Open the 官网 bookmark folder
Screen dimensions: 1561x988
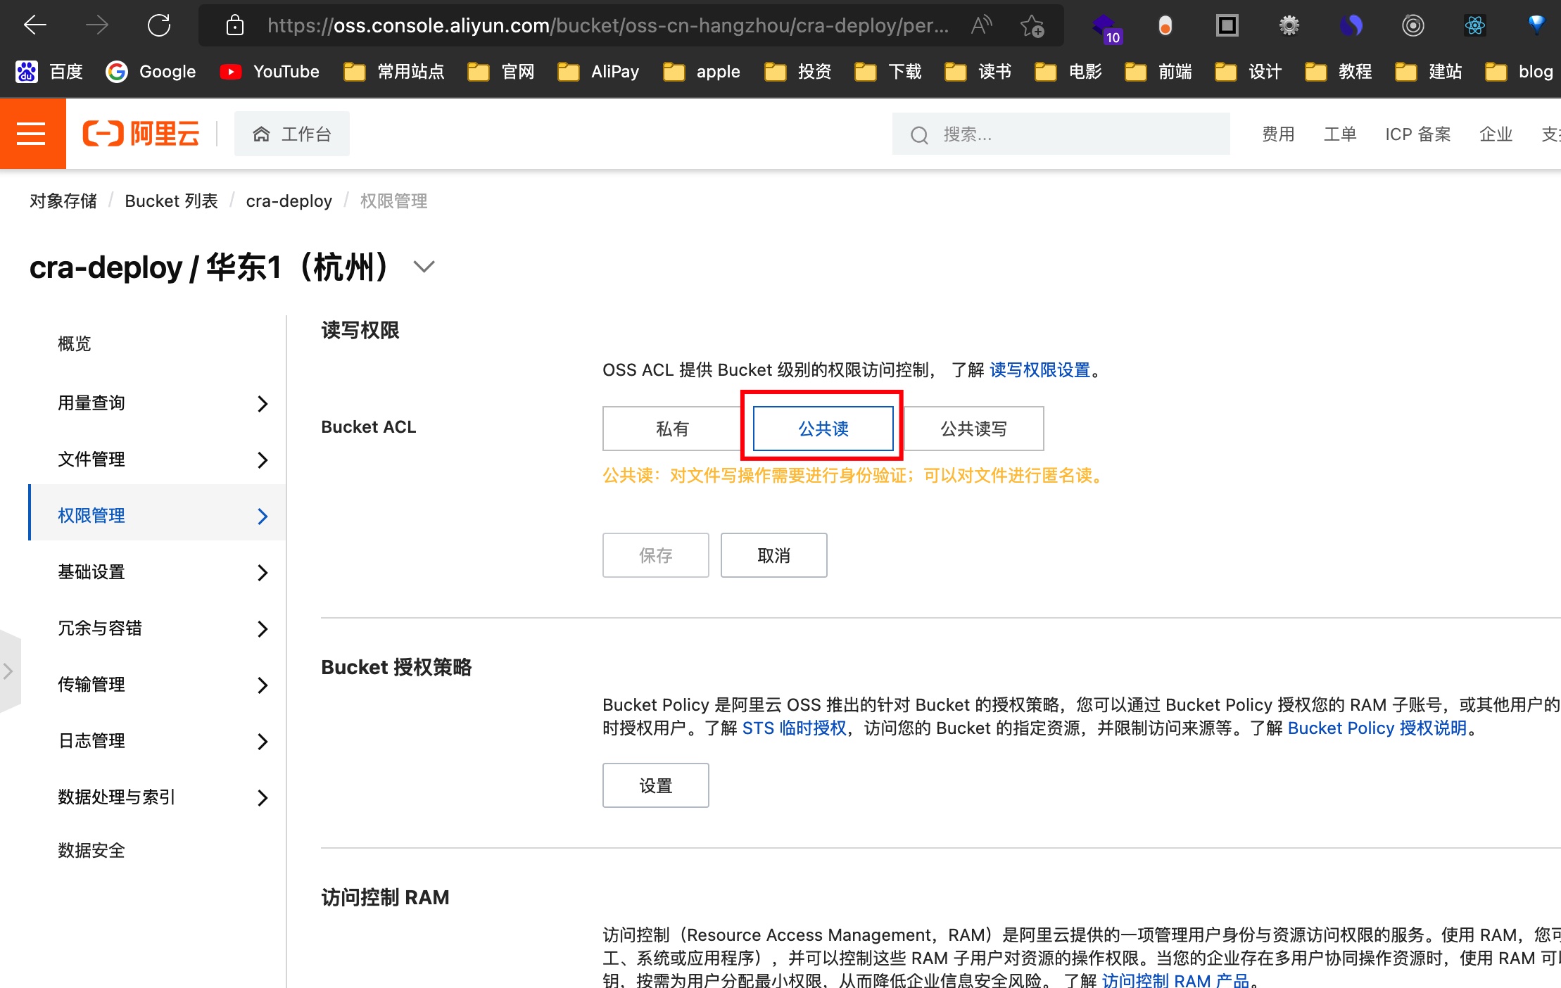[501, 72]
